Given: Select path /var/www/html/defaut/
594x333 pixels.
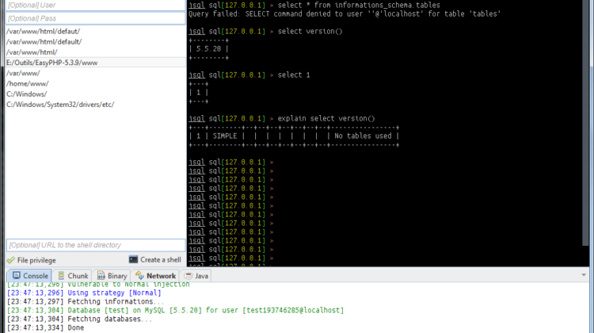Looking at the screenshot, I should point(96,32).
